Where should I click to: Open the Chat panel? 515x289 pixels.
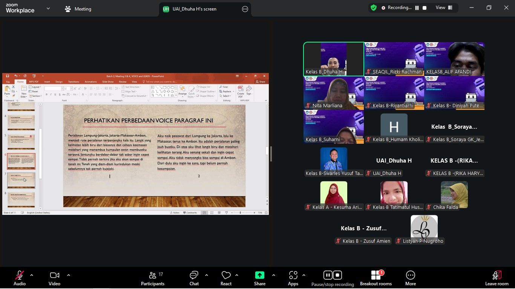pyautogui.click(x=194, y=278)
